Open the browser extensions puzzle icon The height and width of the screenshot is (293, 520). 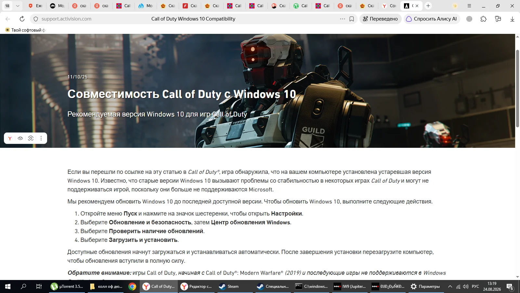coord(484,19)
